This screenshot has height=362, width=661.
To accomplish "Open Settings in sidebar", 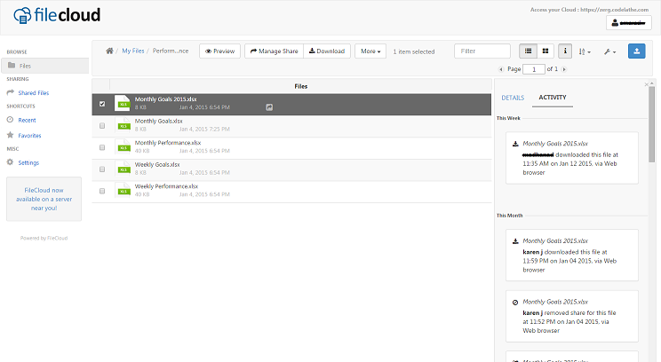I will coord(28,163).
